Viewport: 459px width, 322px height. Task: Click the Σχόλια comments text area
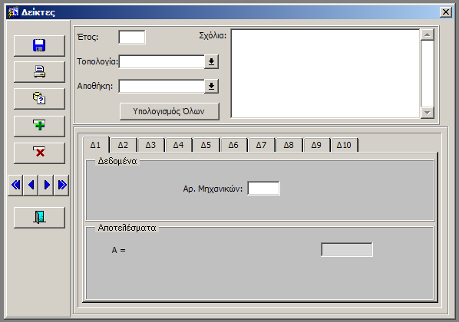coord(325,74)
